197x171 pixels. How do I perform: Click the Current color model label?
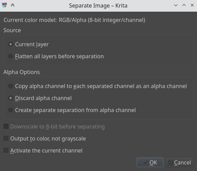30,20
